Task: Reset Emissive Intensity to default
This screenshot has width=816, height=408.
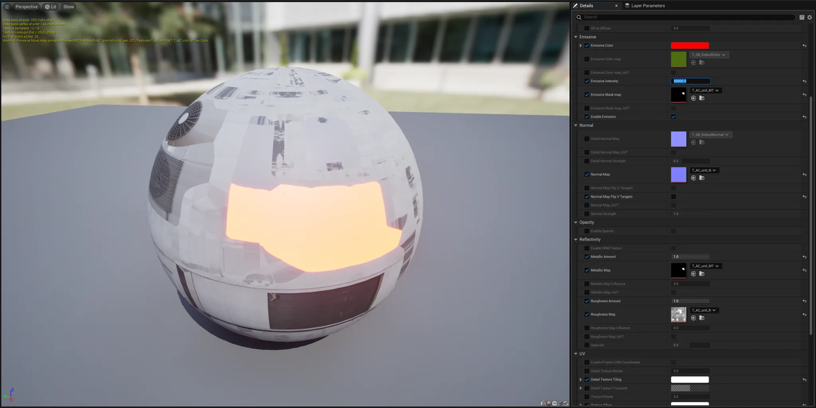Action: click(804, 81)
